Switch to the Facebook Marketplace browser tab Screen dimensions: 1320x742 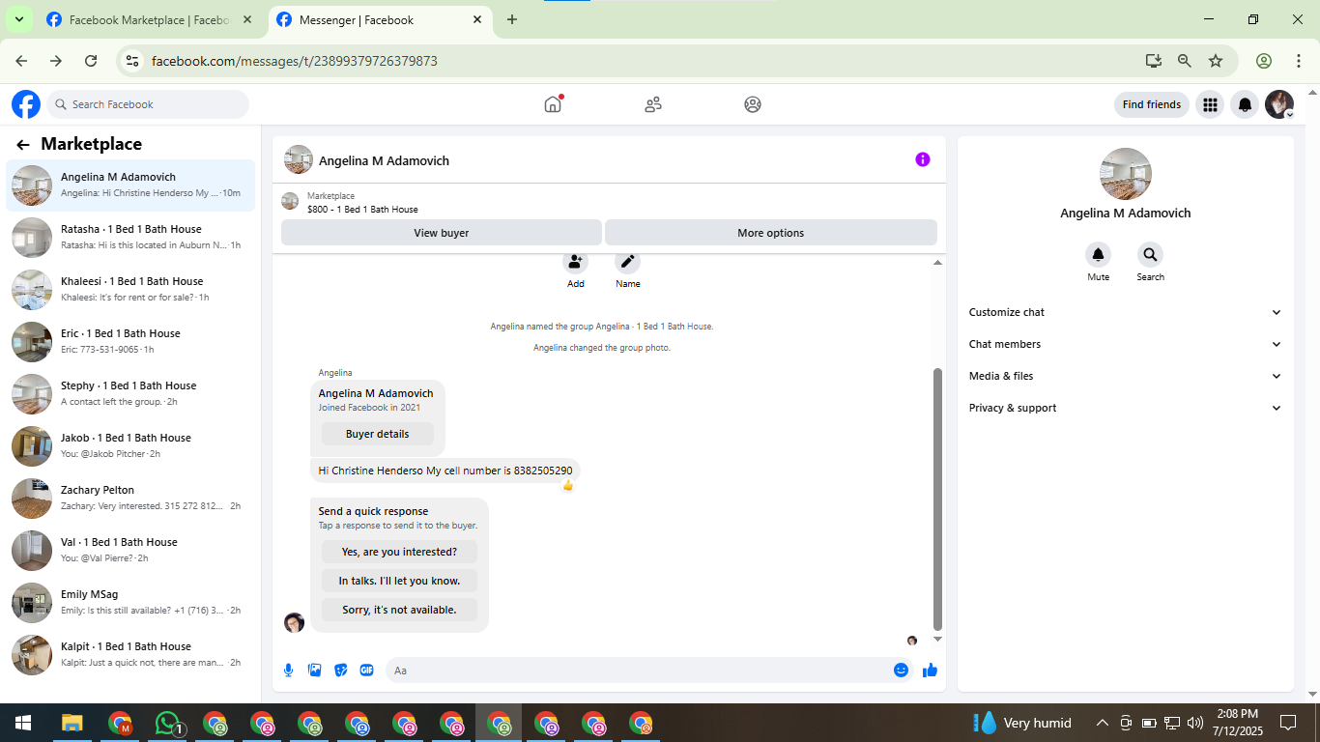(149, 19)
